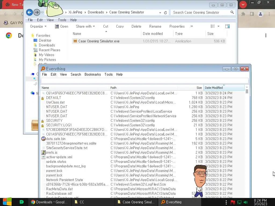Select the UsrClass.dat row
Image resolution: width=275 pixels, height=206 pixels.
point(142,102)
